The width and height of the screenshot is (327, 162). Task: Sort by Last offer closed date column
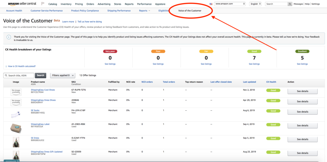pyautogui.click(x=221, y=82)
